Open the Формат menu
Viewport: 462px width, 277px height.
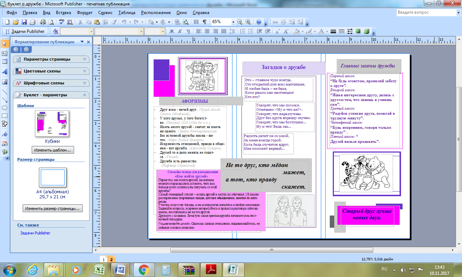click(85, 12)
